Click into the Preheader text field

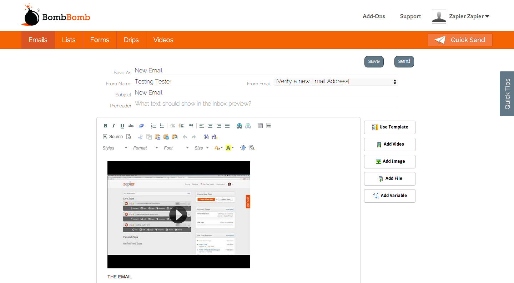[x=266, y=104]
